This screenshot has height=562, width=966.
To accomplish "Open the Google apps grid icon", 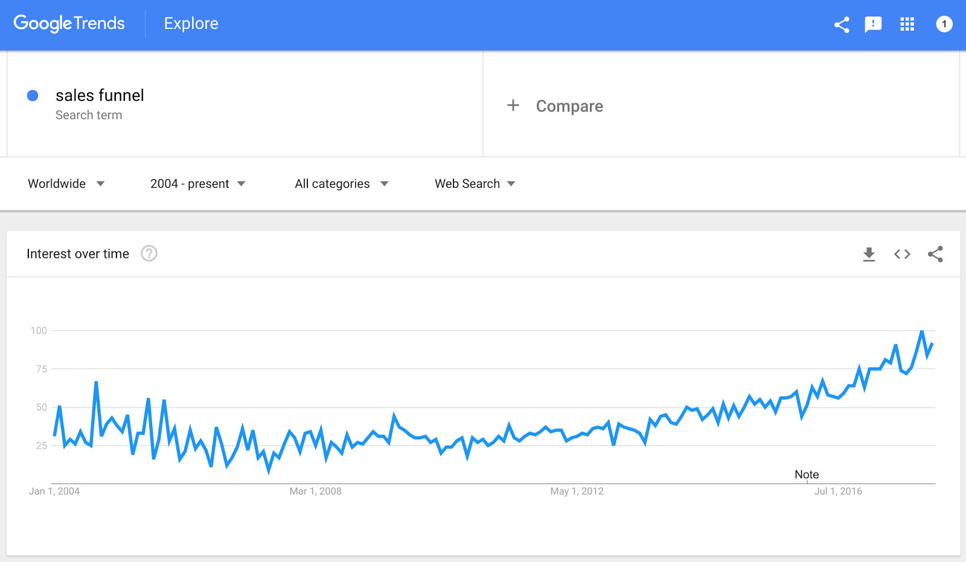I will (907, 24).
